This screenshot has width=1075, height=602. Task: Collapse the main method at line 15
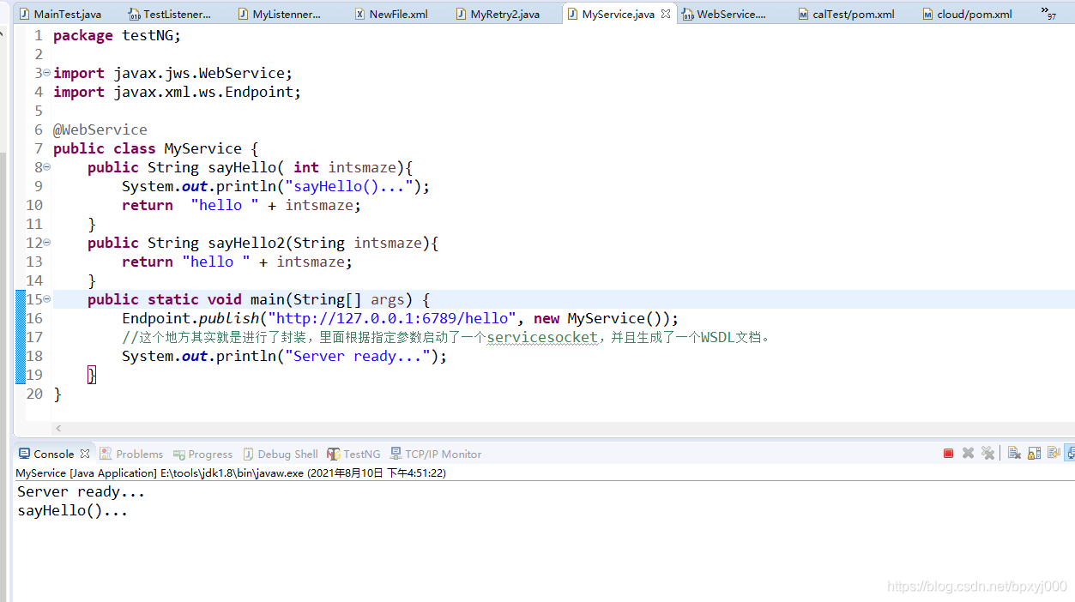45,298
